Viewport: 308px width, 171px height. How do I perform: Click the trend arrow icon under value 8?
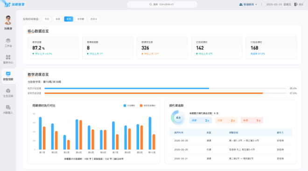tap(88, 54)
